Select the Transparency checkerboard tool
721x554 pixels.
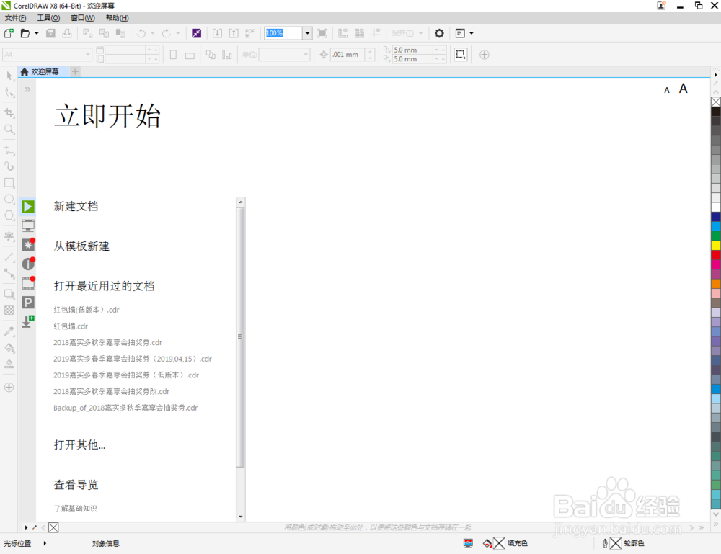click(9, 310)
